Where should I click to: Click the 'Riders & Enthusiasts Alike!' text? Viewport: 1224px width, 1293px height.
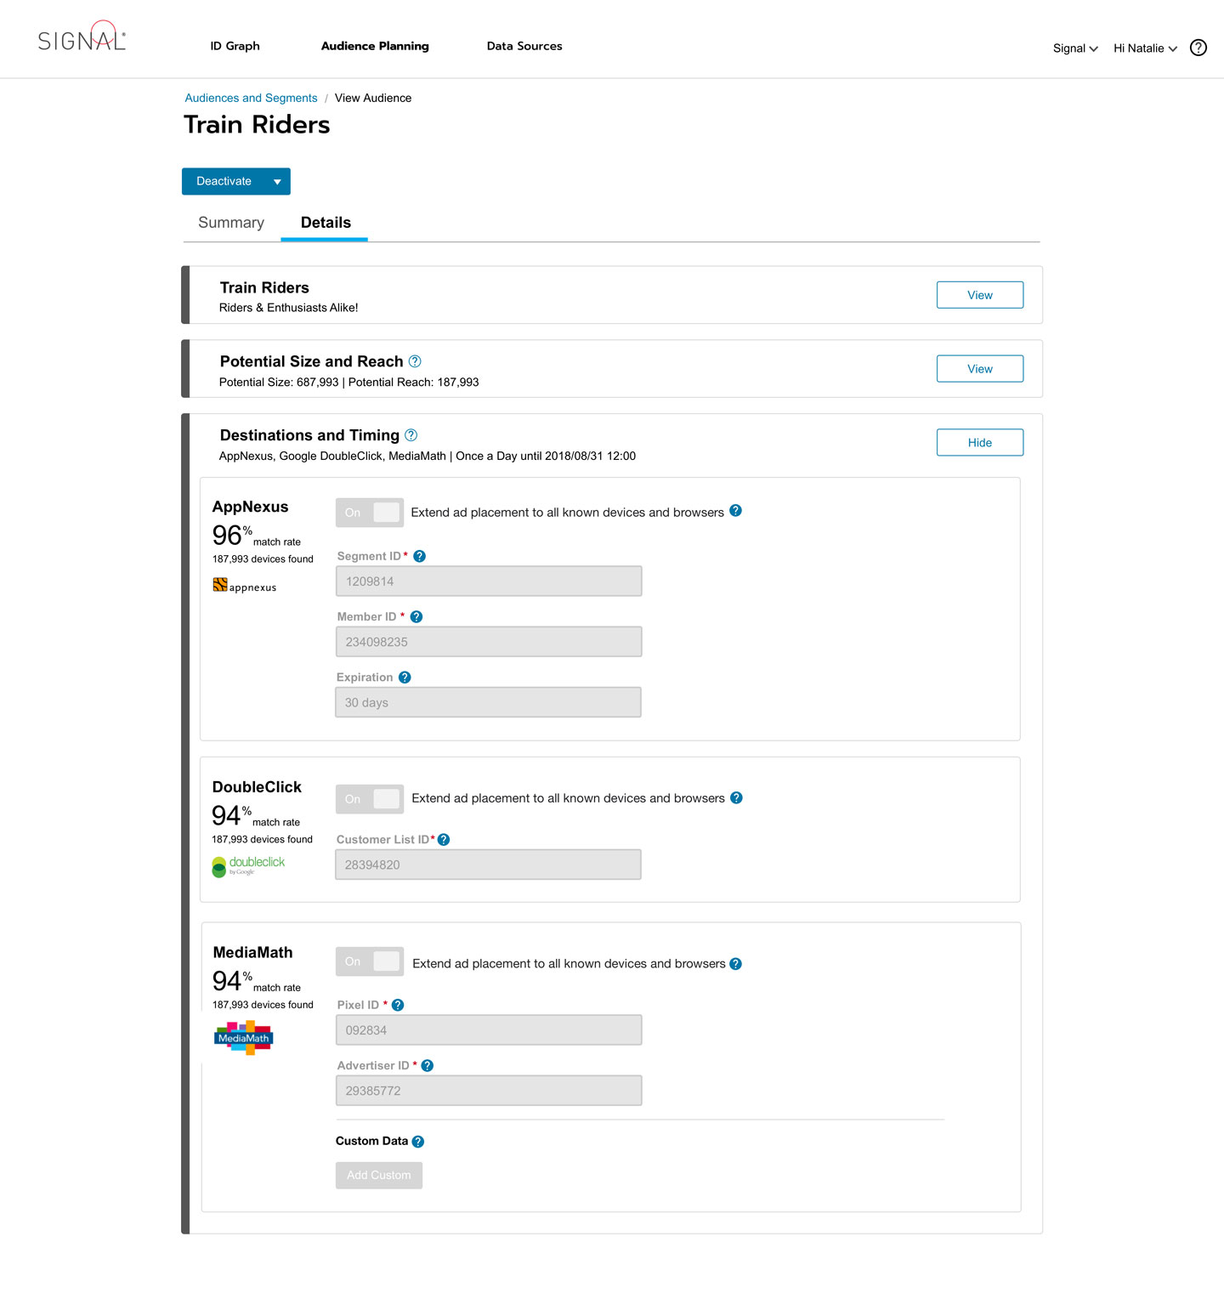(x=289, y=308)
